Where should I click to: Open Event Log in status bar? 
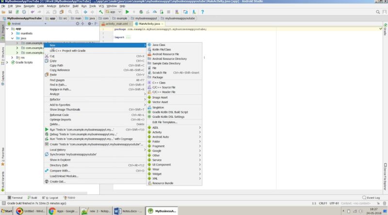pos(371,198)
